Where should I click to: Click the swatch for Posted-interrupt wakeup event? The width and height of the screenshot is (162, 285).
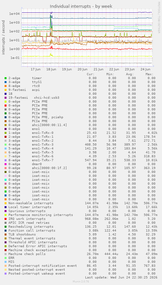pyautogui.click(x=6, y=273)
